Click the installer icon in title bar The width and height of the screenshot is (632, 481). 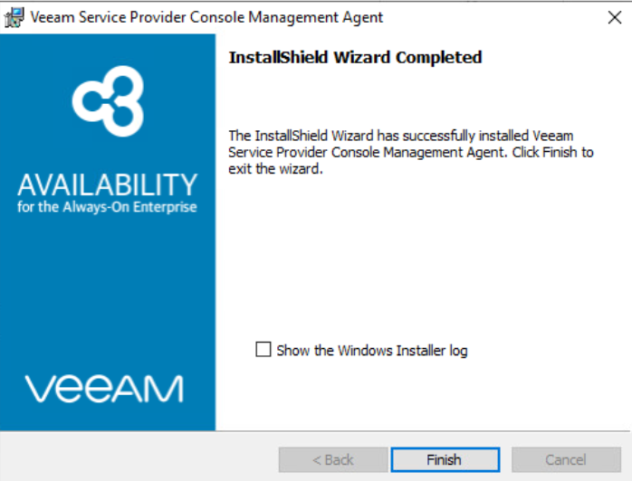[14, 17]
